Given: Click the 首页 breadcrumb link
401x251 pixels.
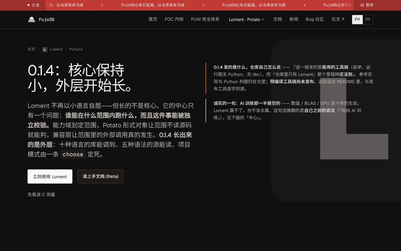Looking at the screenshot, I should point(31,49).
